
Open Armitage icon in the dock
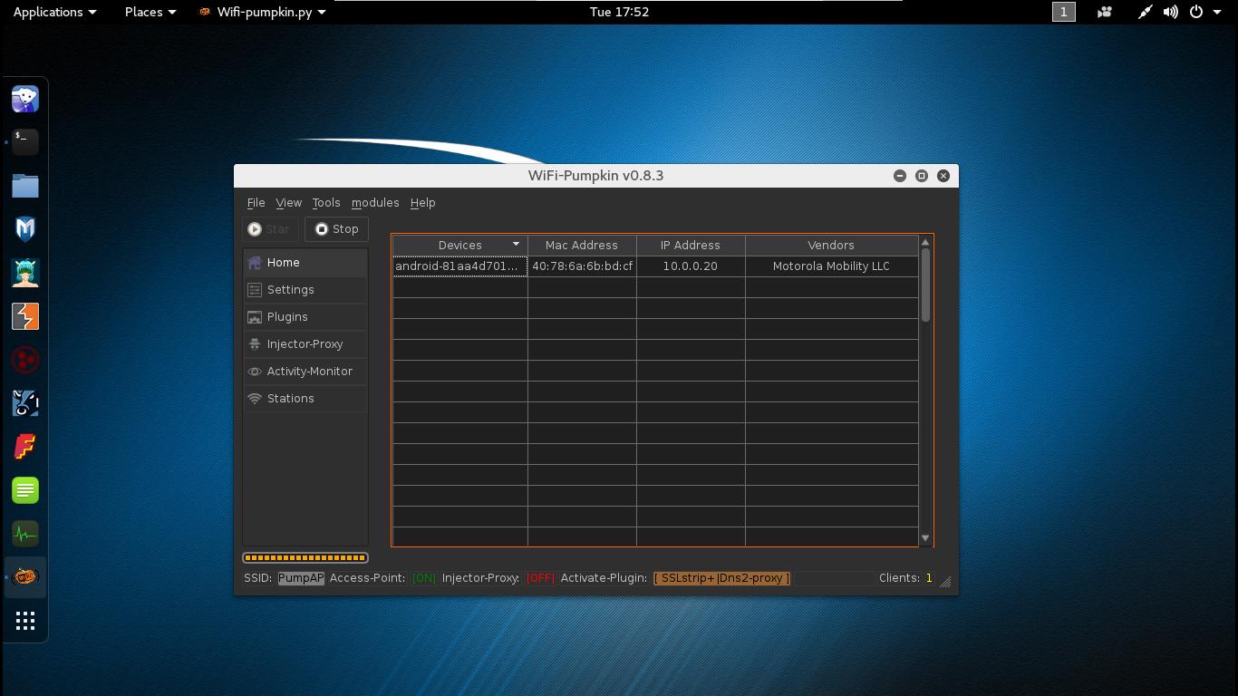[25, 273]
